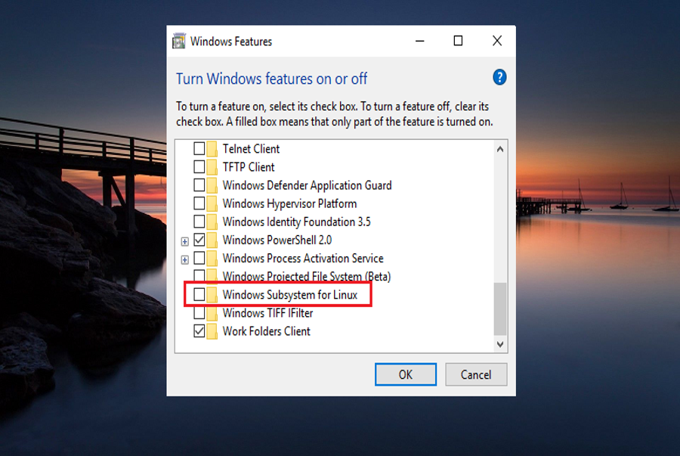Click folder icon beside Windows TIFF IFilter
The image size is (680, 456).
(212, 313)
